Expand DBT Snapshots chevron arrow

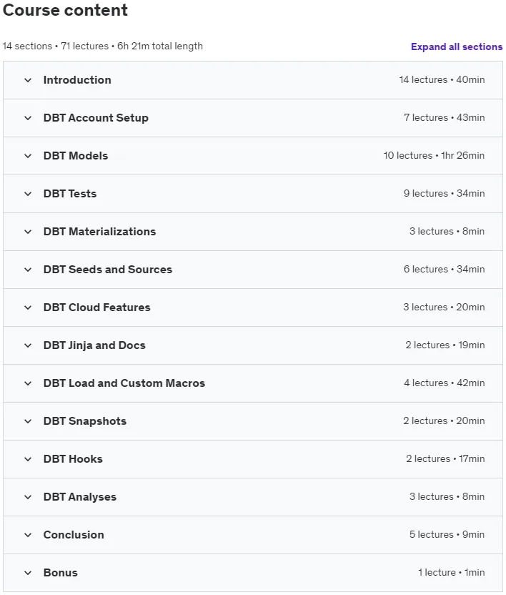coord(28,421)
